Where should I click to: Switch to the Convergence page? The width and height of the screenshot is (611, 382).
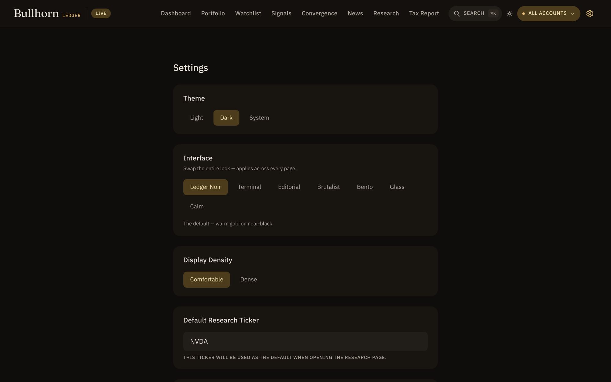point(320,13)
